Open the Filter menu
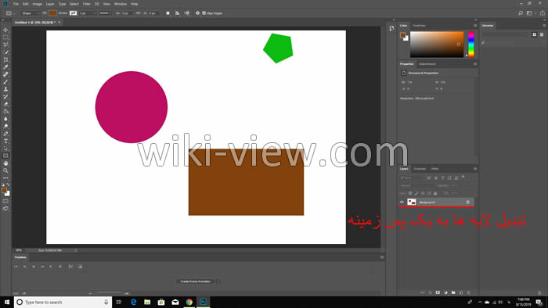The width and height of the screenshot is (548, 308). click(86, 4)
